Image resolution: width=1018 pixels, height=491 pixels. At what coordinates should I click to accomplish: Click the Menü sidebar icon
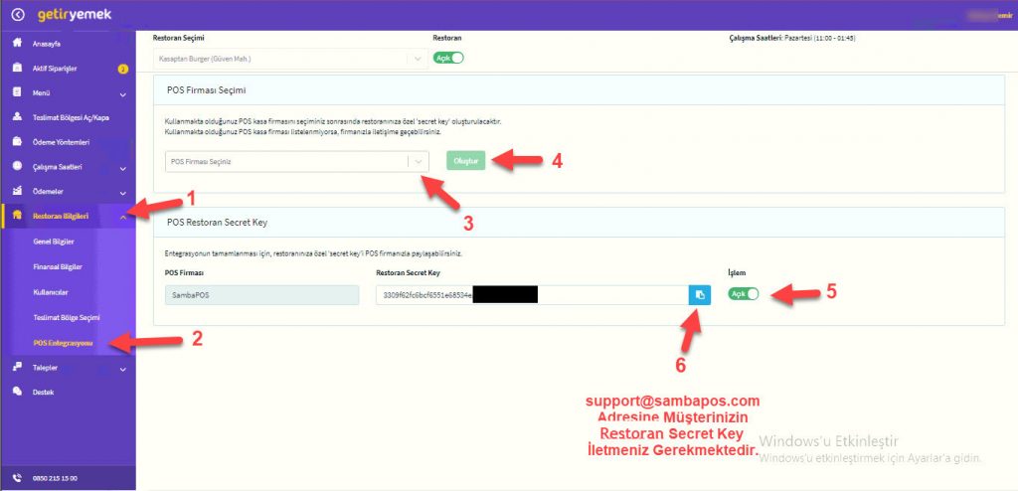click(x=17, y=93)
